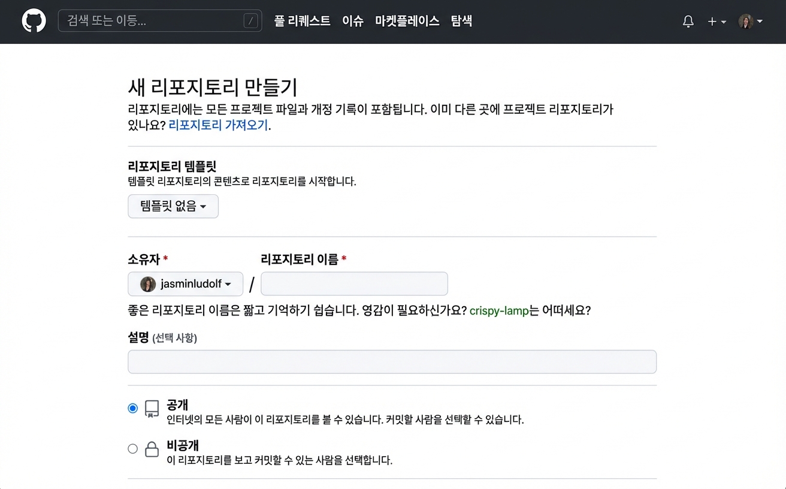This screenshot has height=489, width=786.
Task: Go to 풀 리퀘스트 page
Action: pos(302,21)
